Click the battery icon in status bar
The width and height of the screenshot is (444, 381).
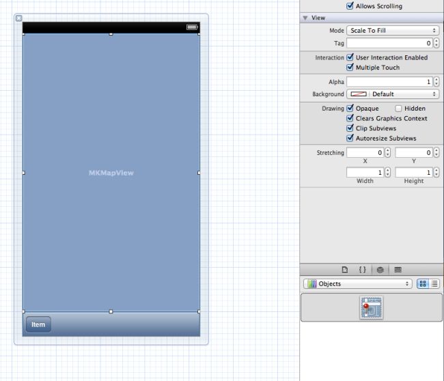click(x=192, y=27)
